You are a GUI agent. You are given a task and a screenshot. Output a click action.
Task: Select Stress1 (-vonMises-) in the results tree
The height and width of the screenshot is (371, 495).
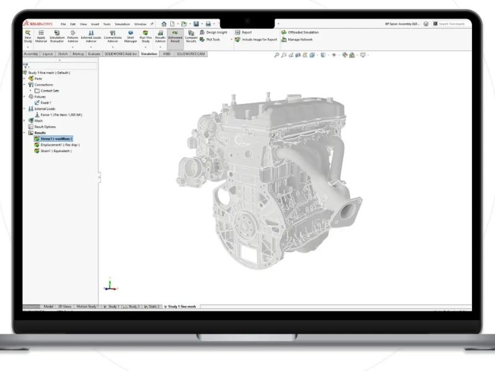click(54, 139)
